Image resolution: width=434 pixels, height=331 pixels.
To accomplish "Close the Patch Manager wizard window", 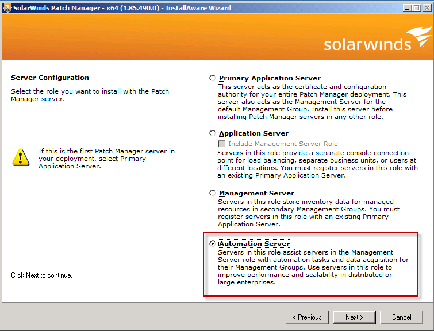I will tap(427, 8).
